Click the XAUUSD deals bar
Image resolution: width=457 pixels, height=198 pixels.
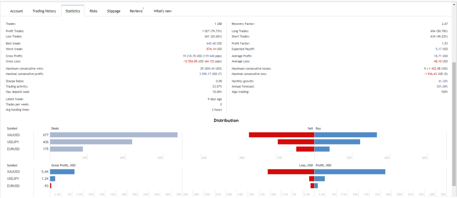pos(114,135)
